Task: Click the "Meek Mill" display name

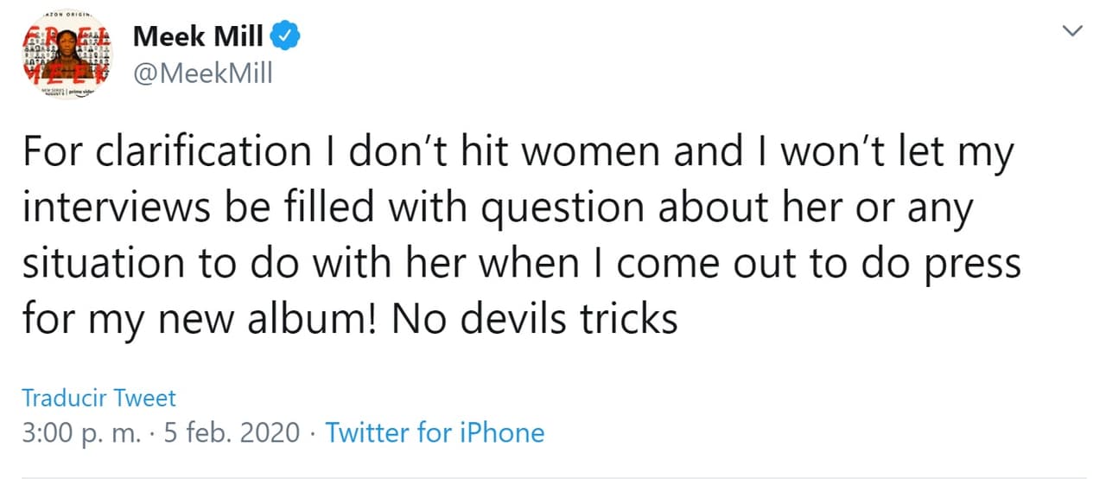Action: (198, 36)
